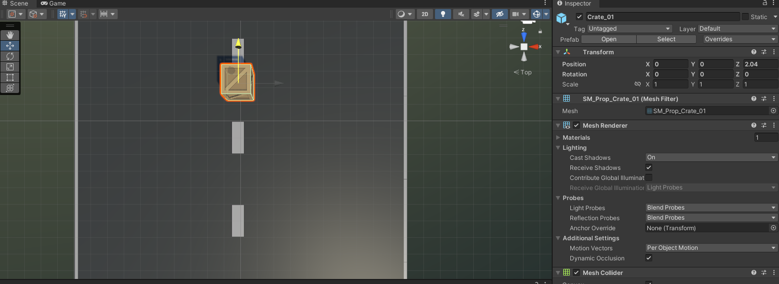Toggle scene lighting with the bulb icon

[x=443, y=14]
